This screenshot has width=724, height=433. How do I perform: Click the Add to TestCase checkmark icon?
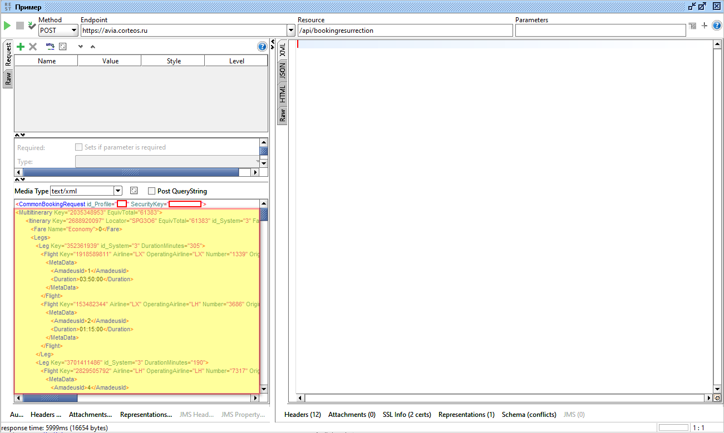click(32, 26)
